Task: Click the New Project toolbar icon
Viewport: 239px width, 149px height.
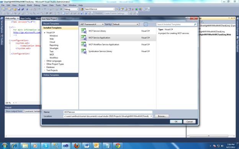Action: pos(4,9)
